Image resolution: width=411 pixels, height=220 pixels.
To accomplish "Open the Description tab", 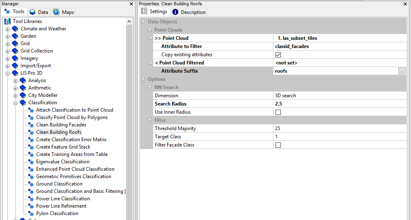I will 189,12.
